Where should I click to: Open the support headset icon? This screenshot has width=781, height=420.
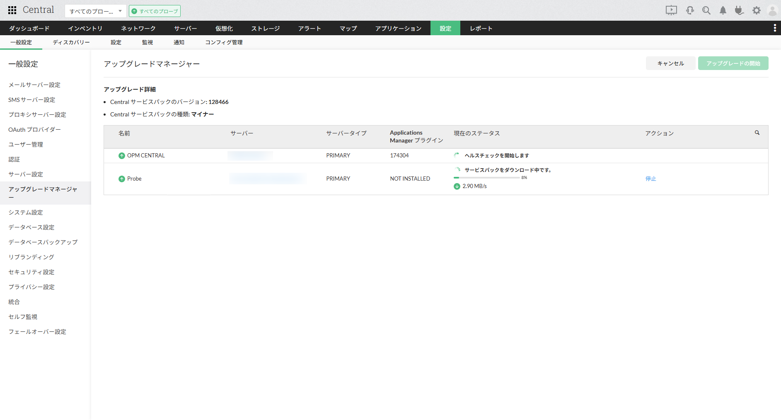[690, 10]
